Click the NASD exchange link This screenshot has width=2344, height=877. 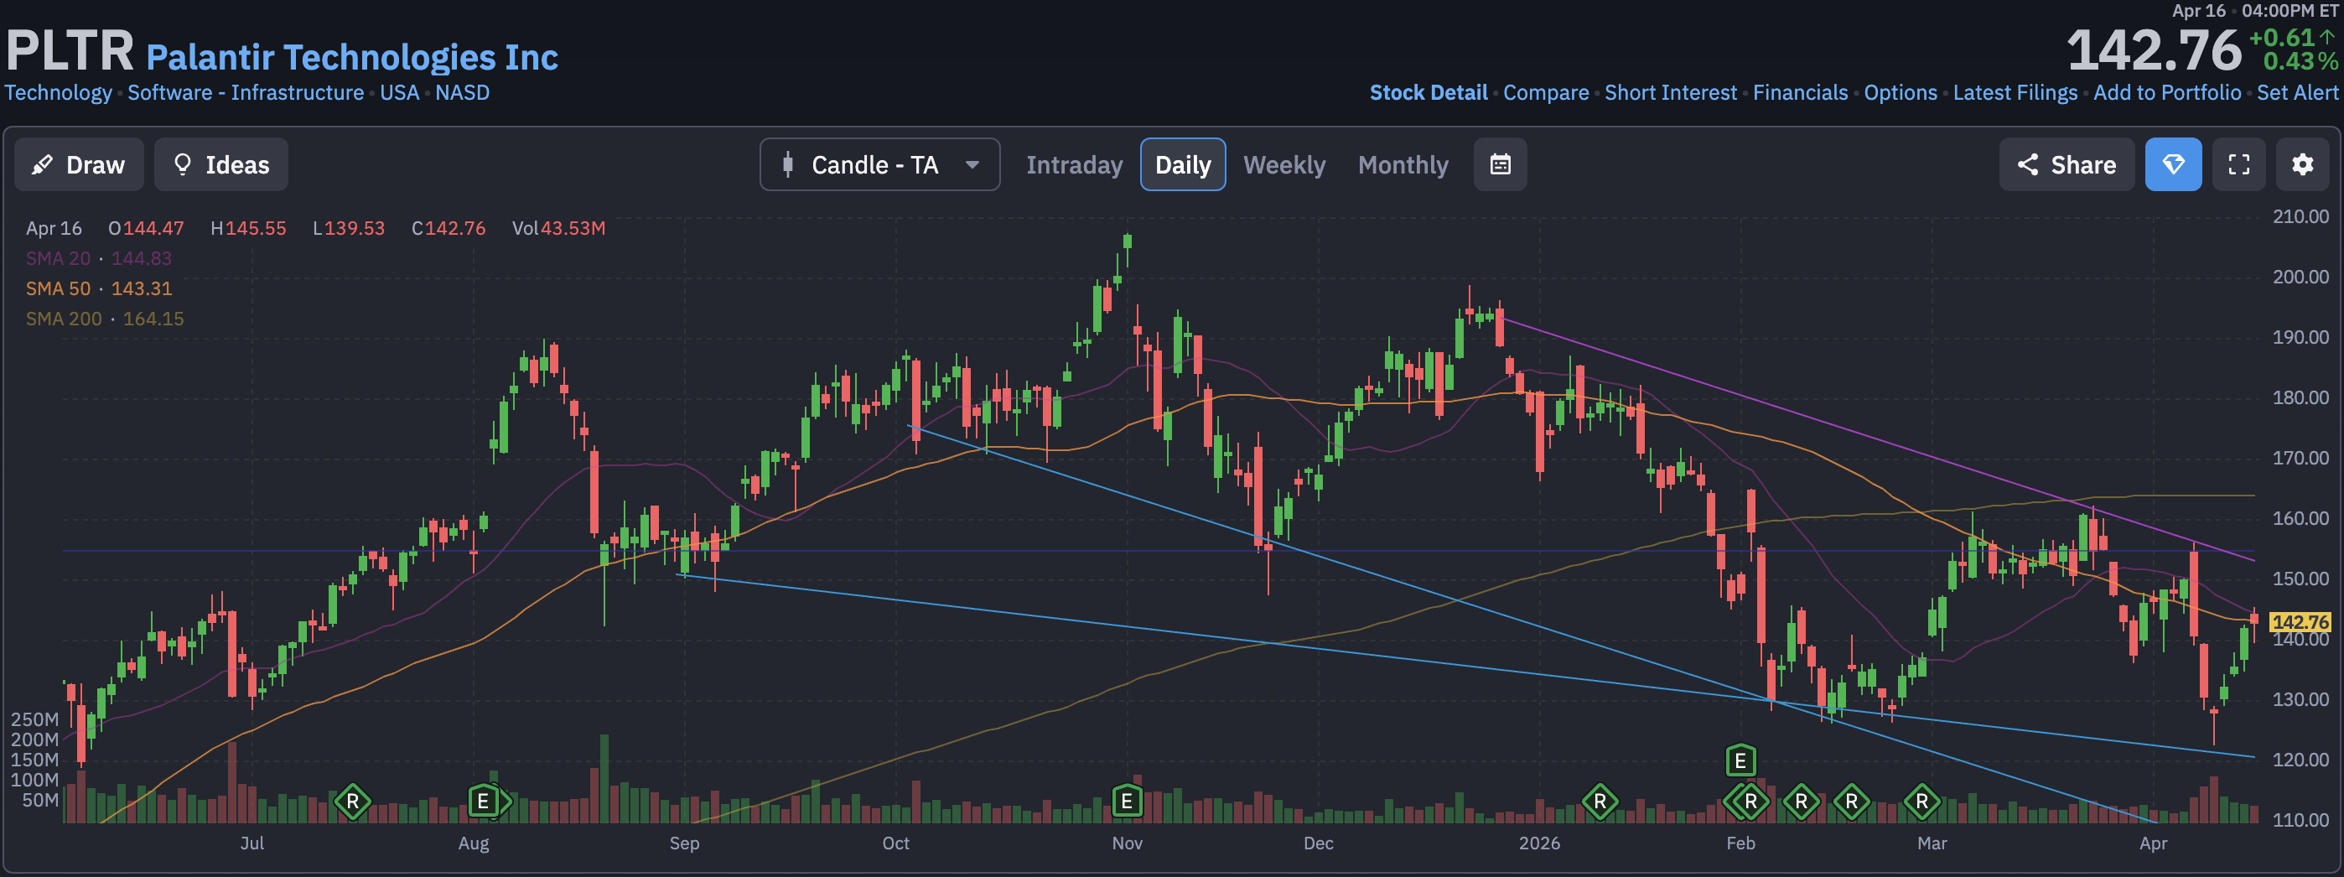point(462,93)
